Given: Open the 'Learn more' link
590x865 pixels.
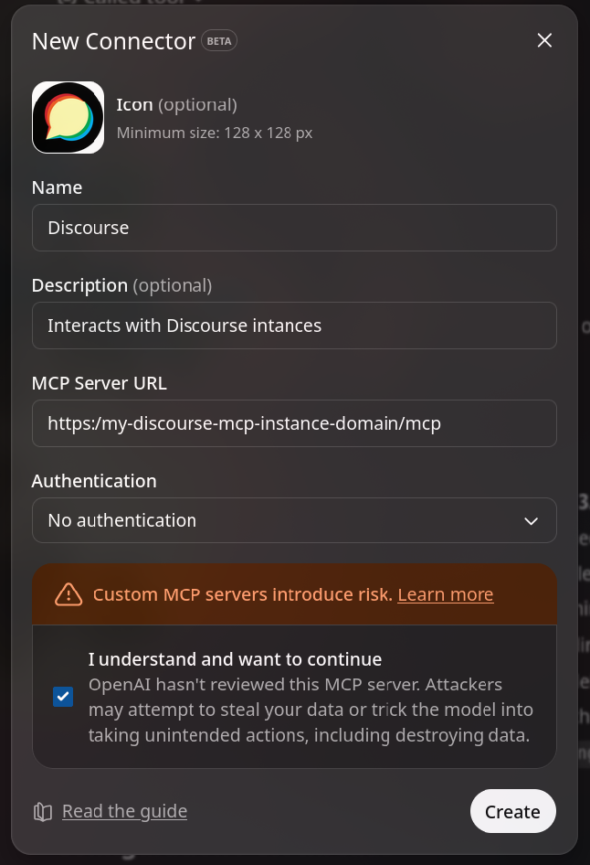Looking at the screenshot, I should pyautogui.click(x=445, y=594).
